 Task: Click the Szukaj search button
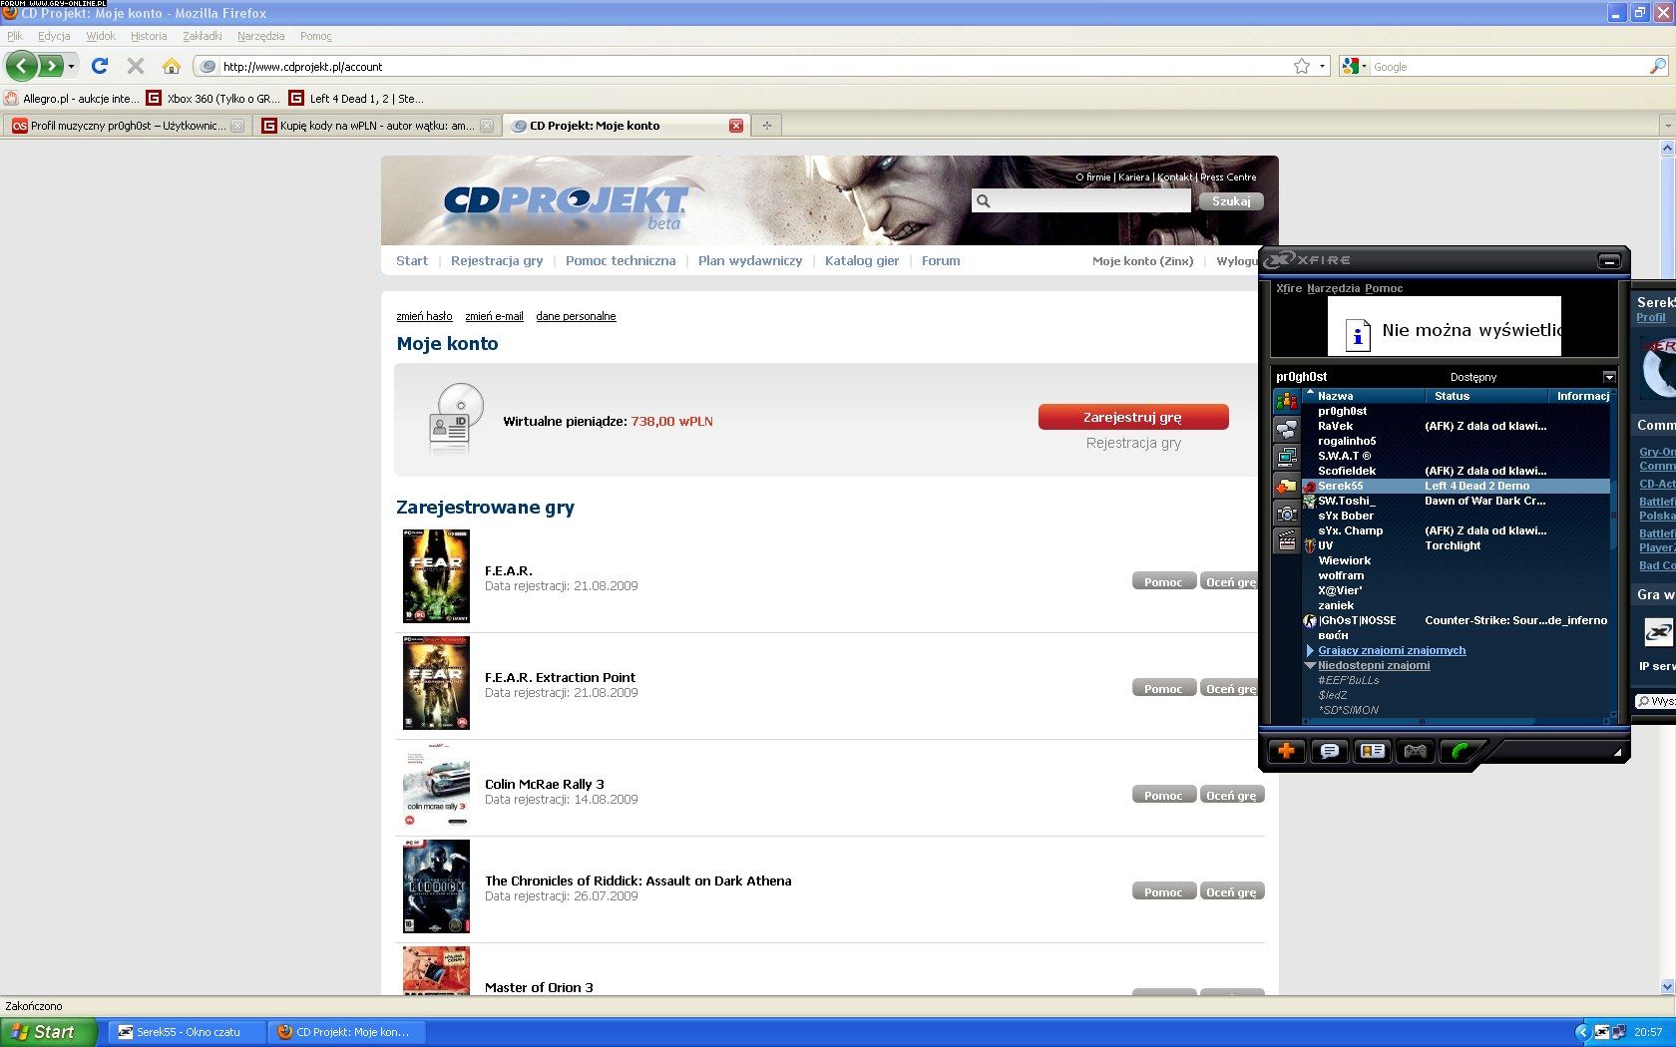coord(1231,201)
